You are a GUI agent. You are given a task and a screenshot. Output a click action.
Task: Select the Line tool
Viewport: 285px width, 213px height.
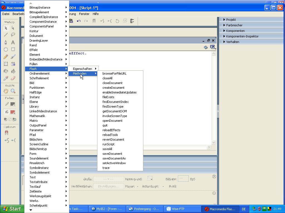(x=6, y=35)
